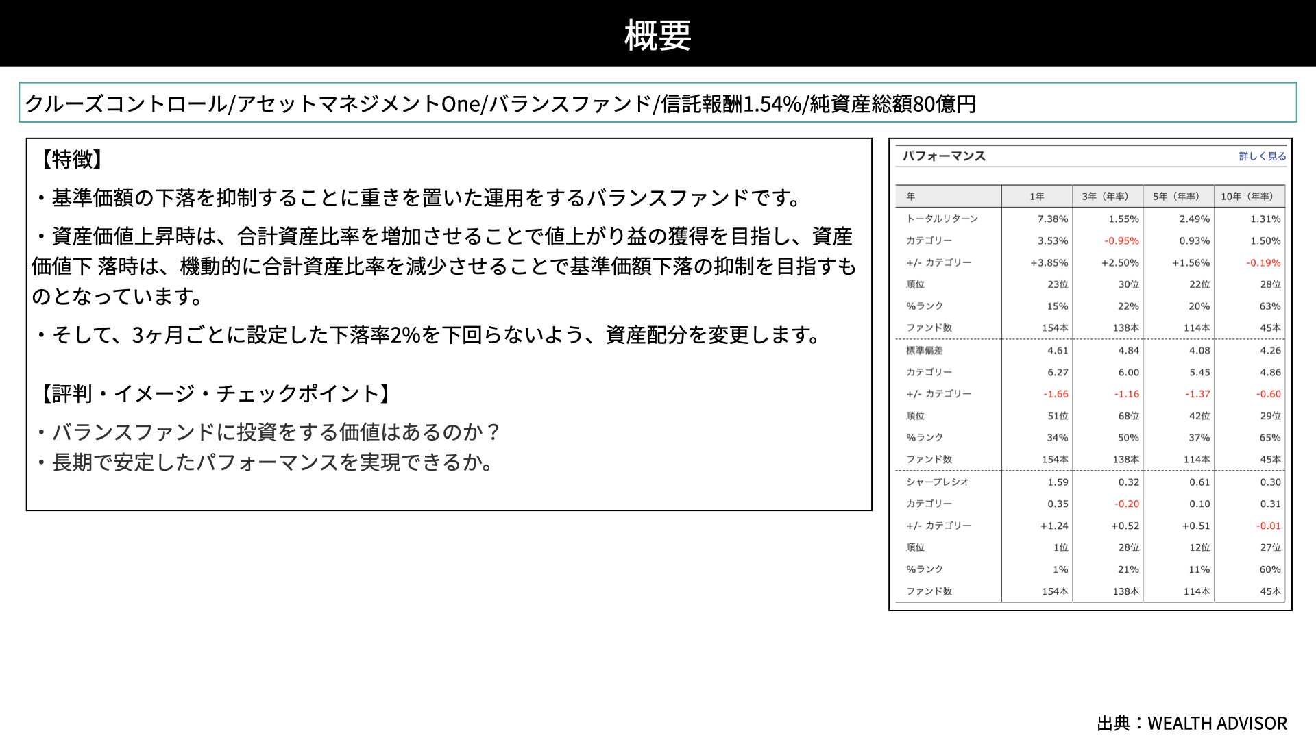Click the 標準偏差 row label
Screen dimensions: 1316x740
point(924,350)
